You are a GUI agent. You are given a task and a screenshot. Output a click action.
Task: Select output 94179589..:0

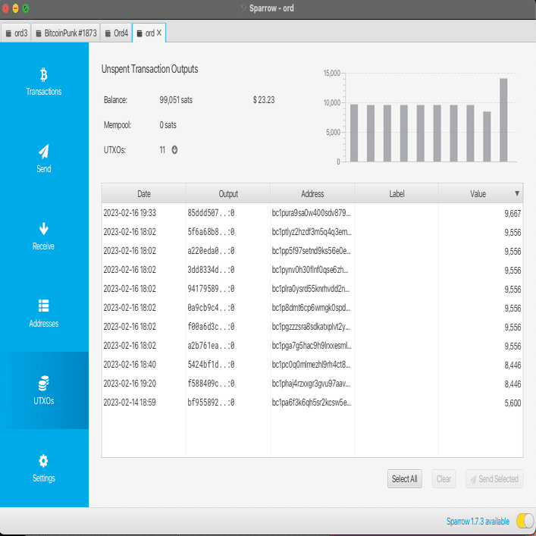[211, 289]
